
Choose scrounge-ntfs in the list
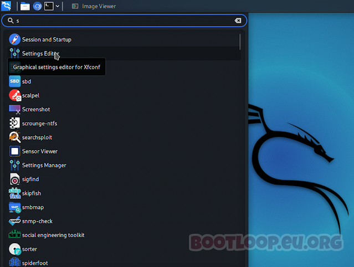pos(124,124)
